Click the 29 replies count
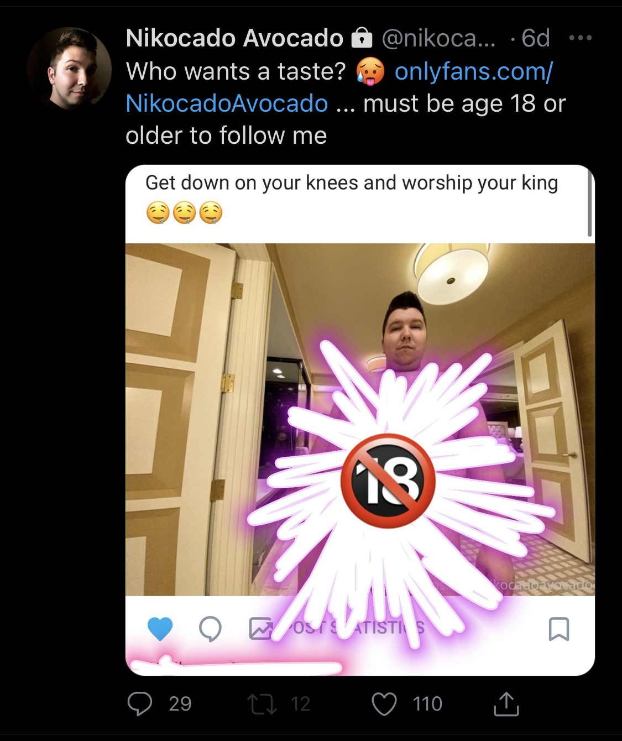 coord(180,704)
